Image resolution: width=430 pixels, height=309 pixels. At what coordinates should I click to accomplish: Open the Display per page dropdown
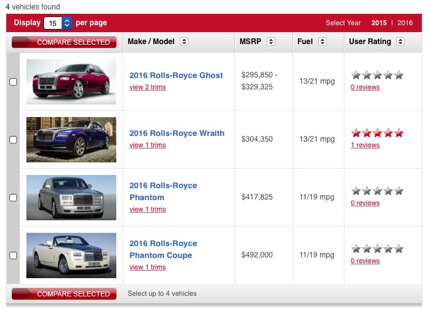58,23
